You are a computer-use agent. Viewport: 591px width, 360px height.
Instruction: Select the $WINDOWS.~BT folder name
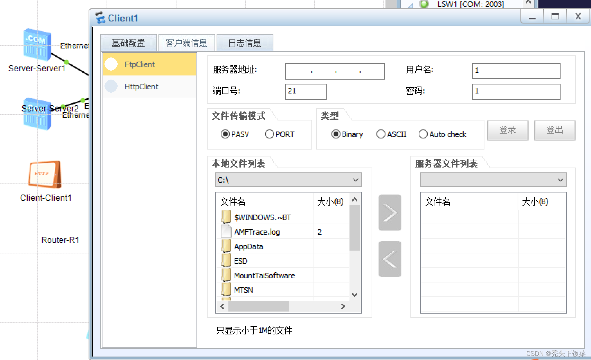(x=263, y=217)
